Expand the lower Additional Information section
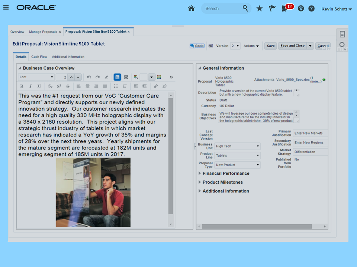 (200, 191)
